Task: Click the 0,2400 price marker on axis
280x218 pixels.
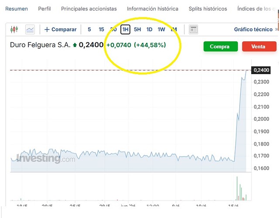Action: pyautogui.click(x=261, y=70)
